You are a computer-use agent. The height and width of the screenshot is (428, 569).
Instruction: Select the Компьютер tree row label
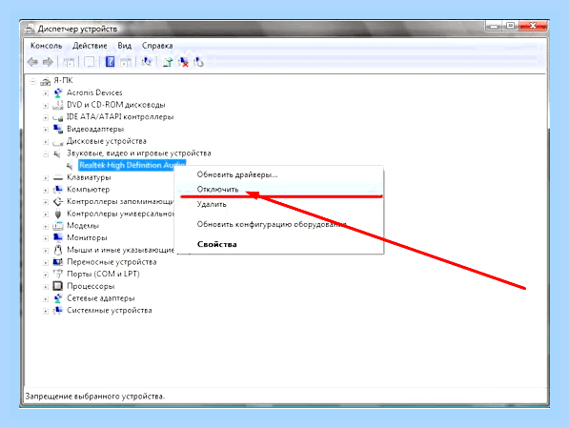pos(89,190)
